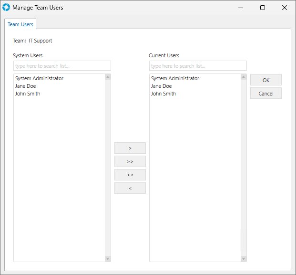Focus the Current Users search field

198,66
